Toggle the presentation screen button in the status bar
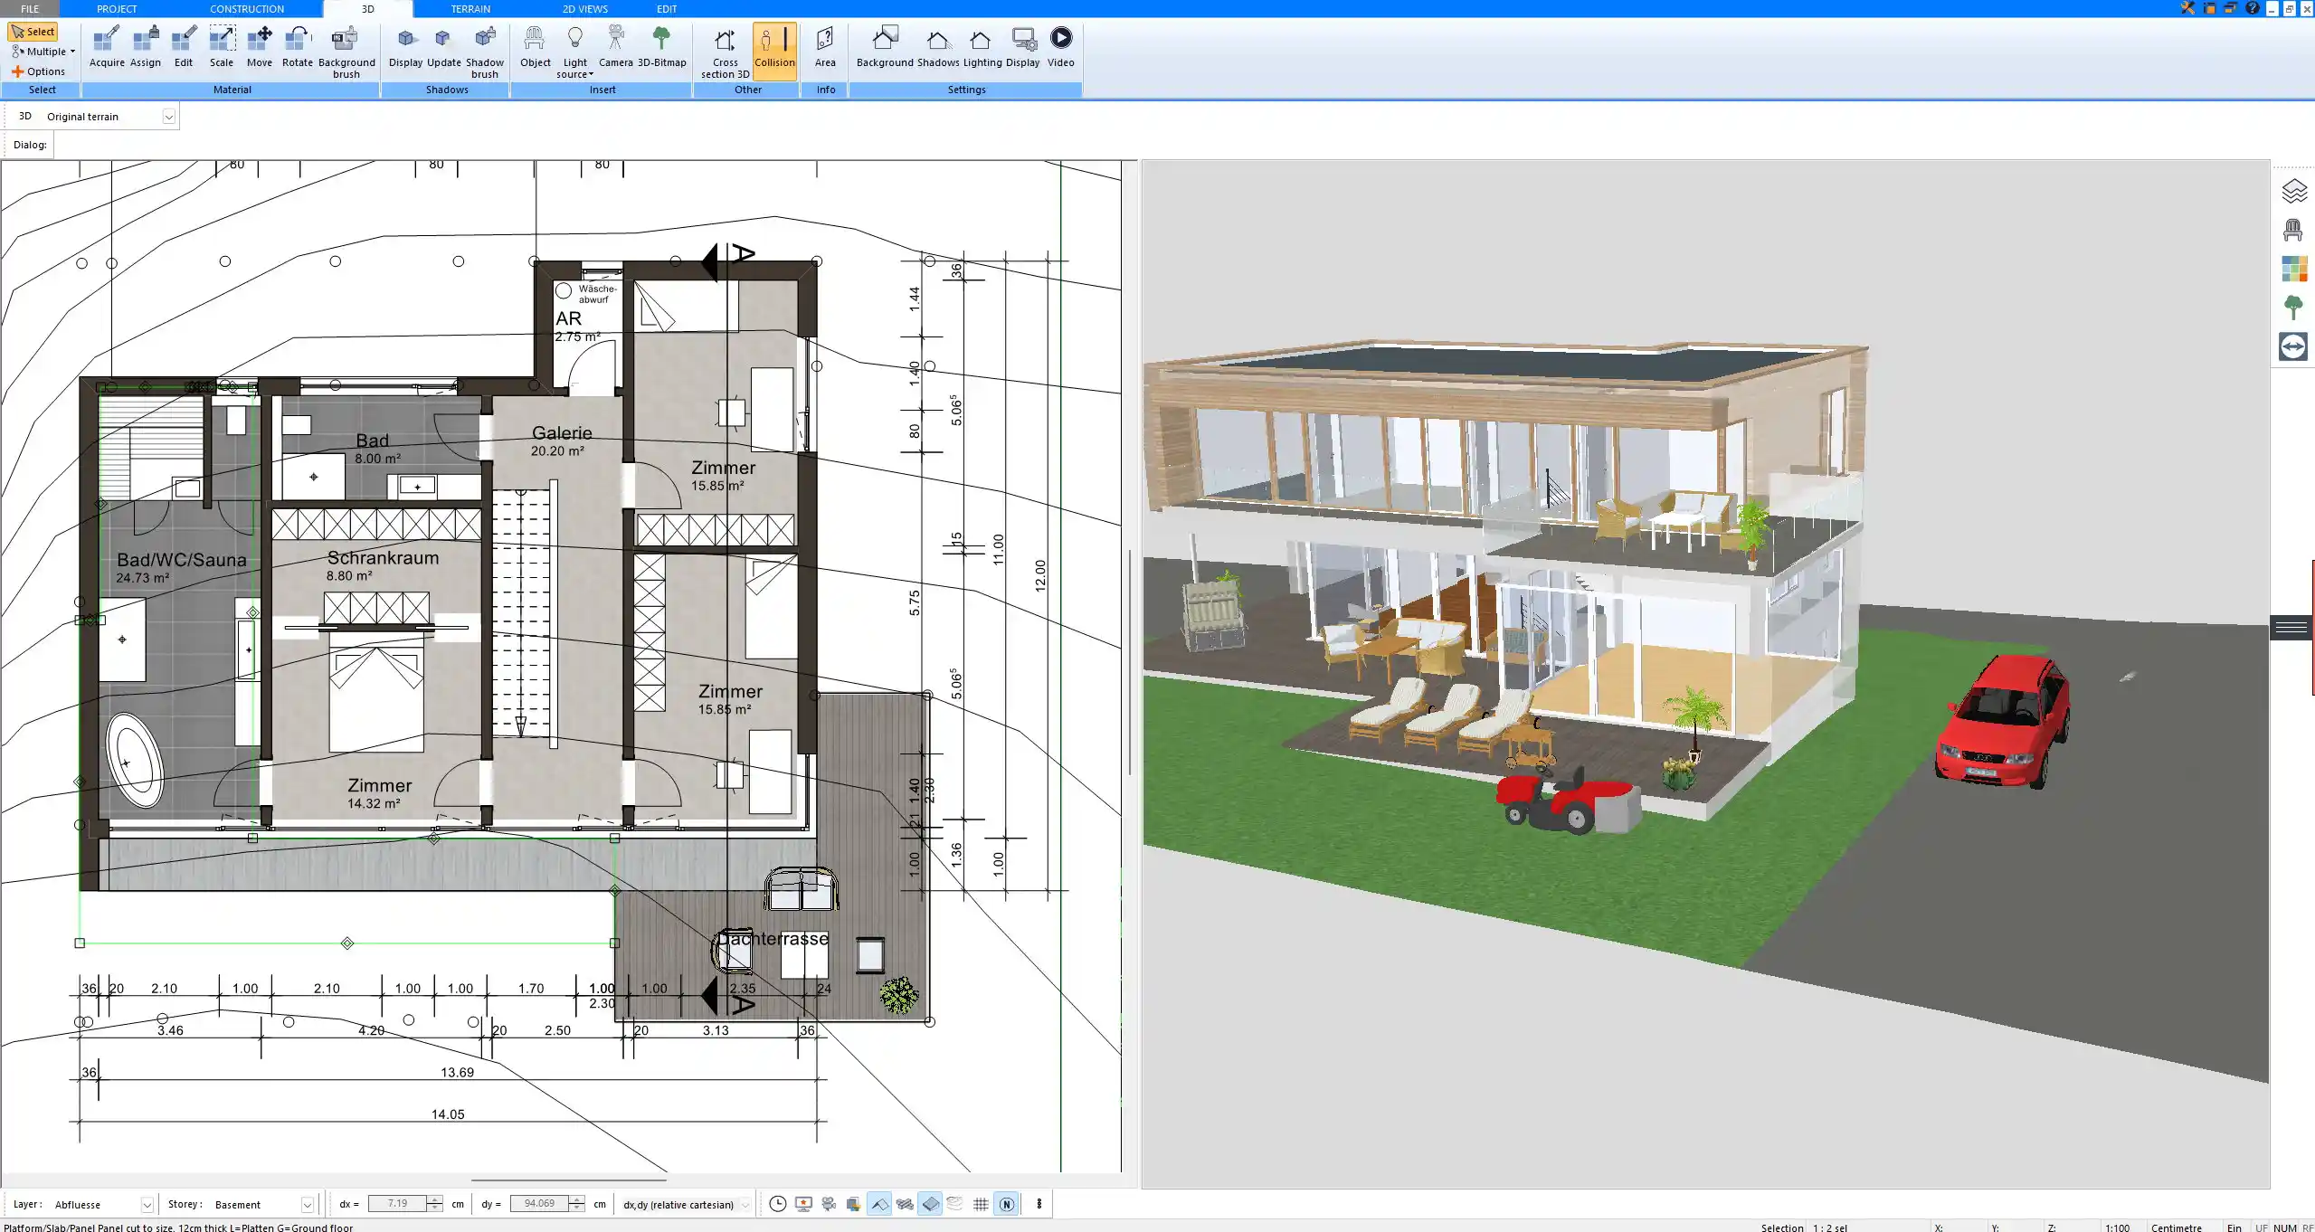The width and height of the screenshot is (2315, 1232). (802, 1204)
